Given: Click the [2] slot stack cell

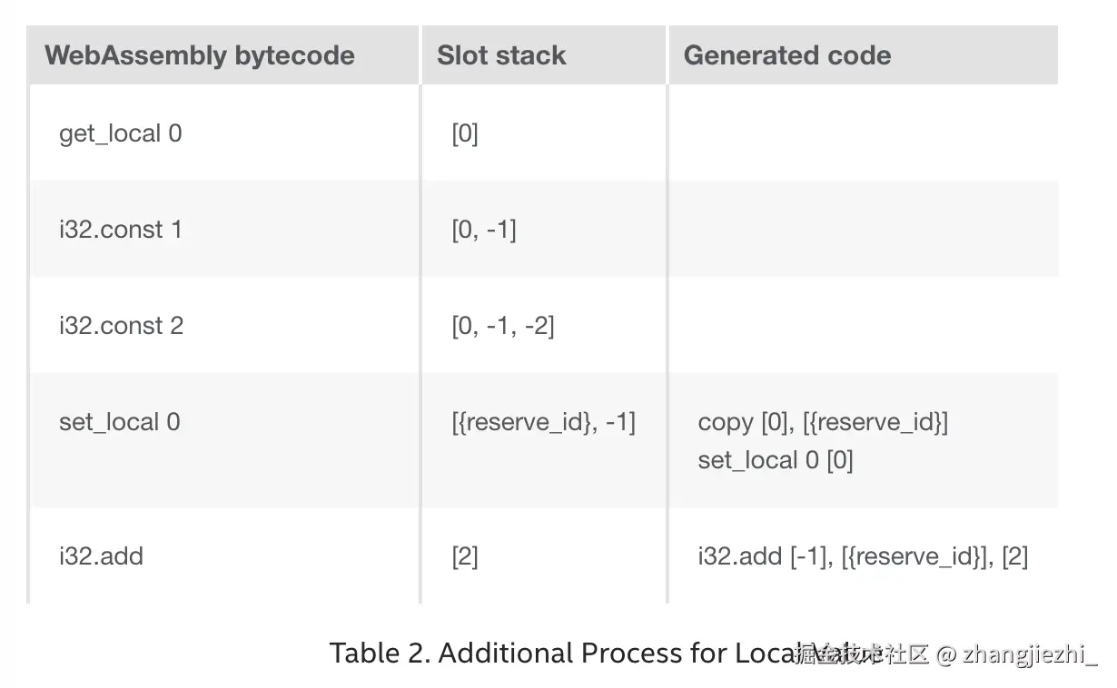Looking at the screenshot, I should (x=544, y=555).
